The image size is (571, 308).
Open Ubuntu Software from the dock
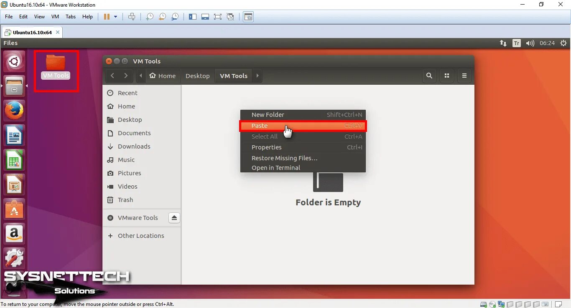pos(14,209)
